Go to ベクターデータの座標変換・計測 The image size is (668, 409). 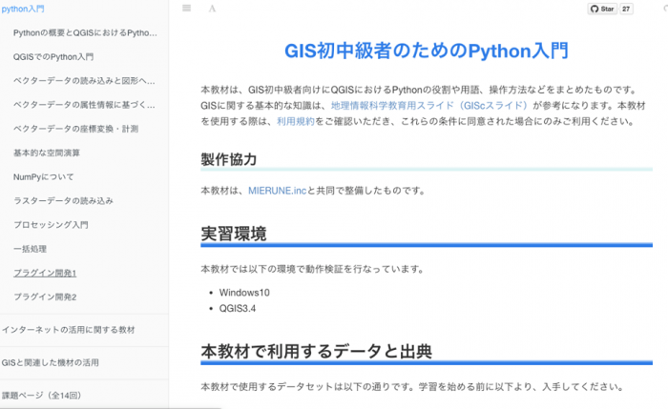(x=75, y=129)
